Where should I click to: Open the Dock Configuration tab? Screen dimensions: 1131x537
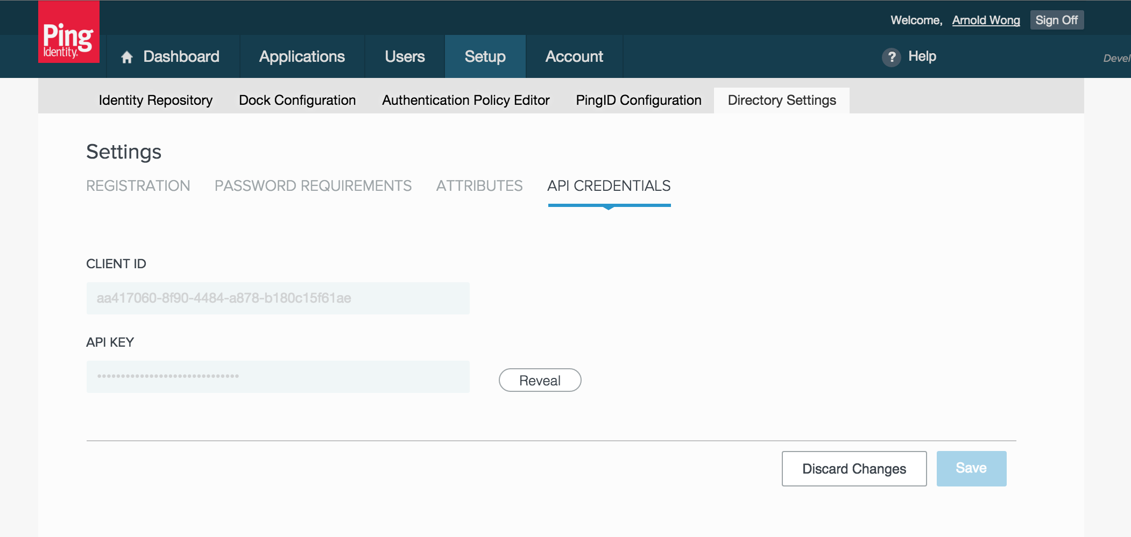pos(297,101)
